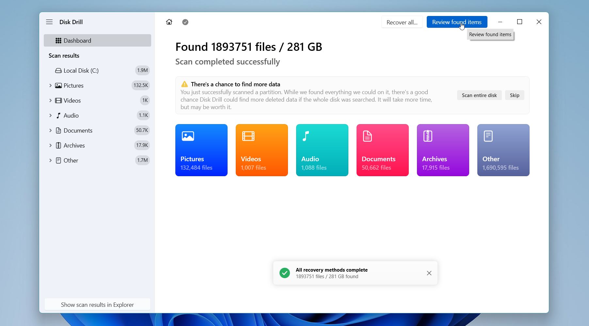The image size is (589, 326).
Task: Open the teal Audio category card
Action: [x=322, y=150]
